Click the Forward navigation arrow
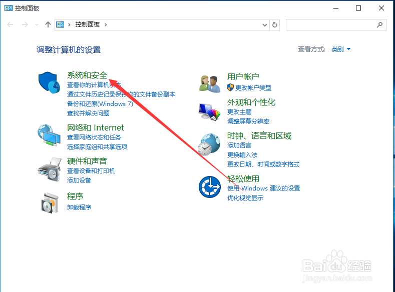 (25, 24)
